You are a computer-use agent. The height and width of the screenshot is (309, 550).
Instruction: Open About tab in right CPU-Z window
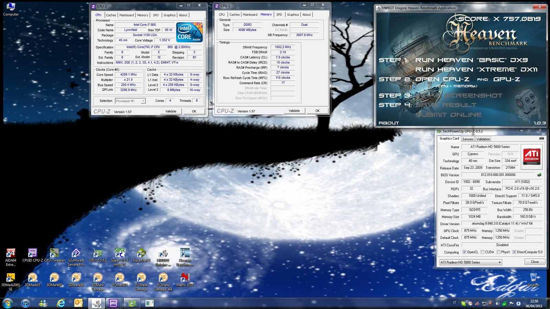click(x=306, y=14)
